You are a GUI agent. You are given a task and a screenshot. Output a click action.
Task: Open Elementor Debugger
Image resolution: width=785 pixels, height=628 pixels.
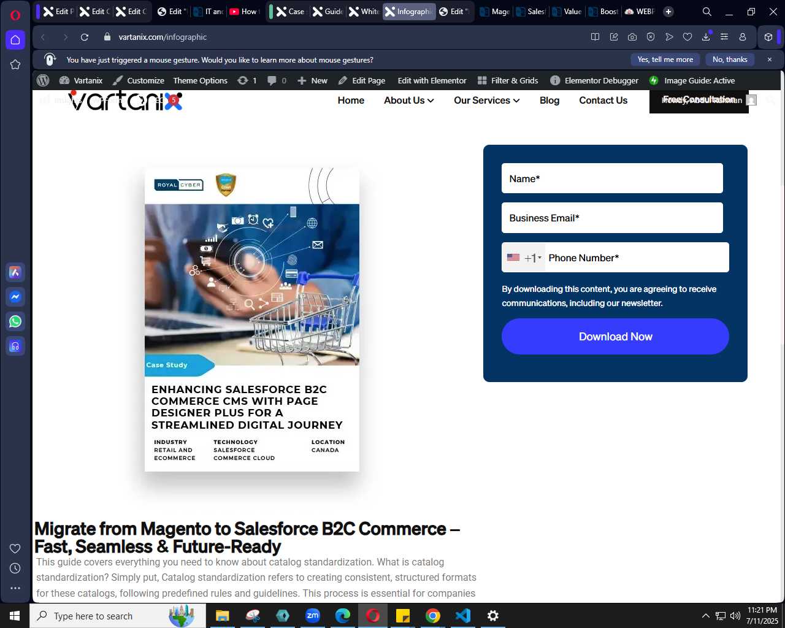pos(594,80)
